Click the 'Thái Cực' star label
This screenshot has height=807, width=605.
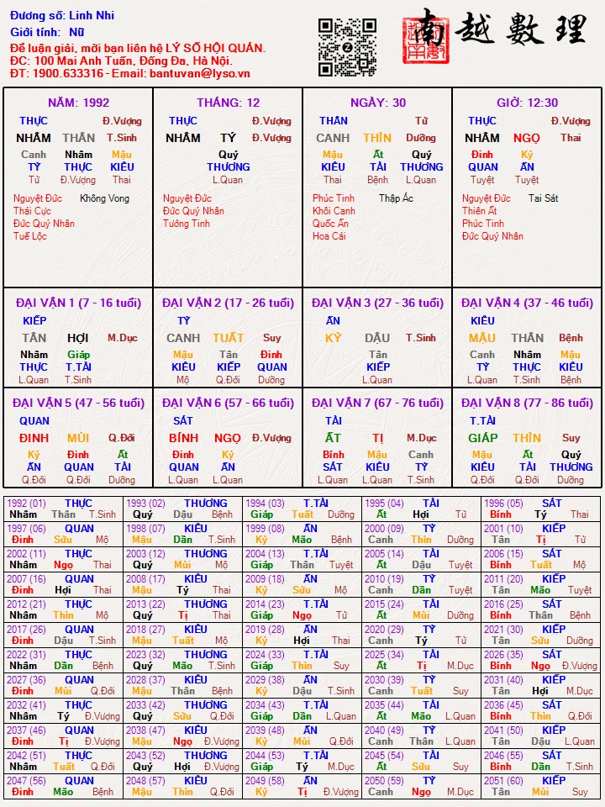(32, 211)
